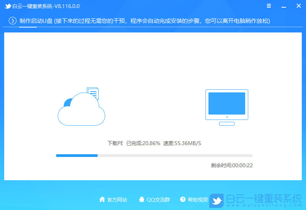Viewport: 306px width, 210px height.
Task: Click the cloud download illustration
Action: [81, 107]
